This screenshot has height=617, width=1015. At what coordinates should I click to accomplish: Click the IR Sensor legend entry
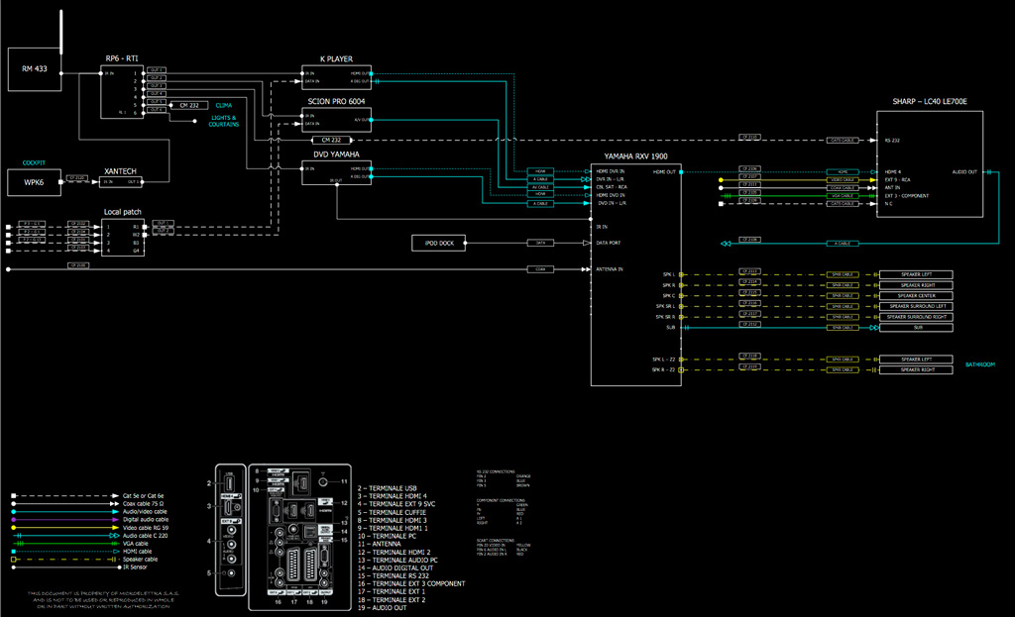tap(135, 567)
